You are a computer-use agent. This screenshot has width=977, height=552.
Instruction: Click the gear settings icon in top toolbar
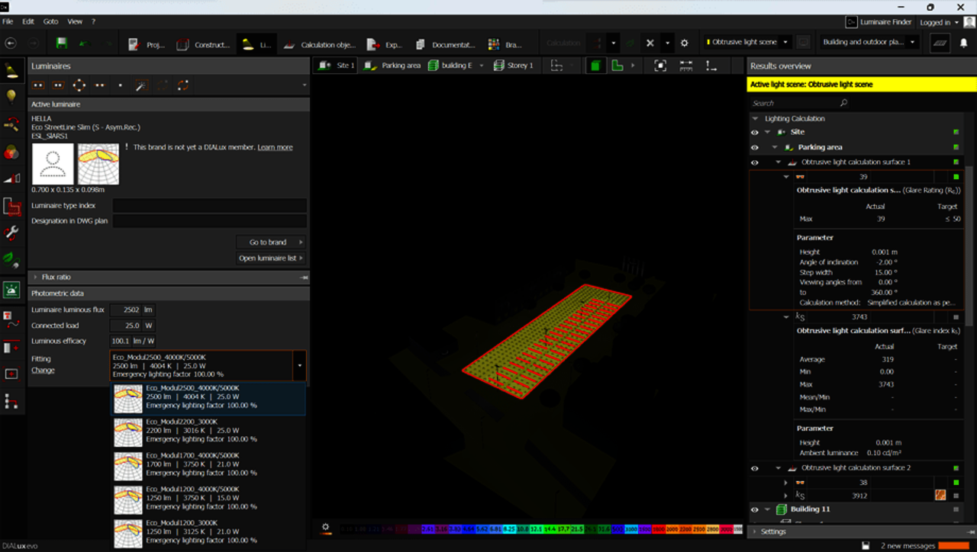684,43
